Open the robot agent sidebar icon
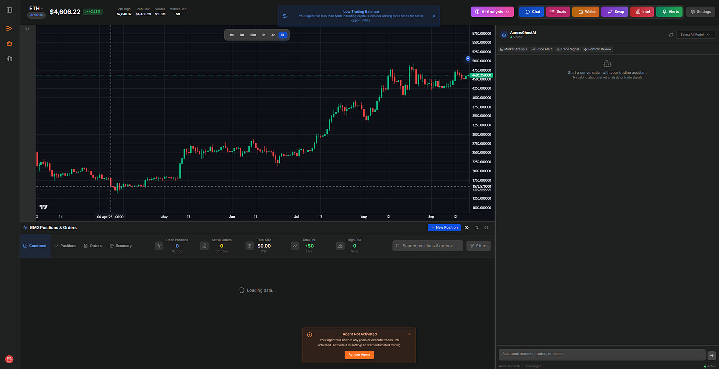Screen dimensions: 719x369 pos(9,43)
